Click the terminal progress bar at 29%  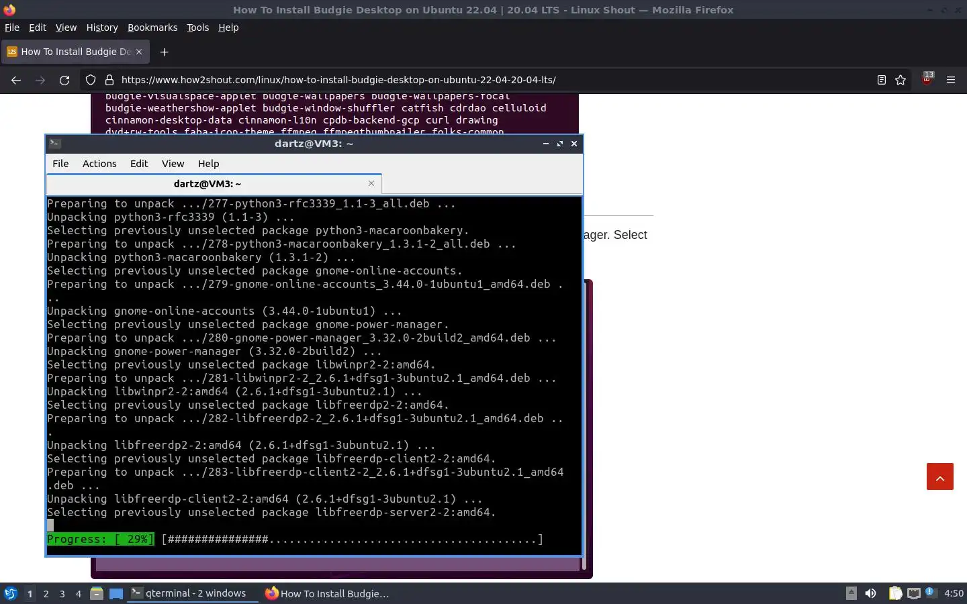coord(352,540)
